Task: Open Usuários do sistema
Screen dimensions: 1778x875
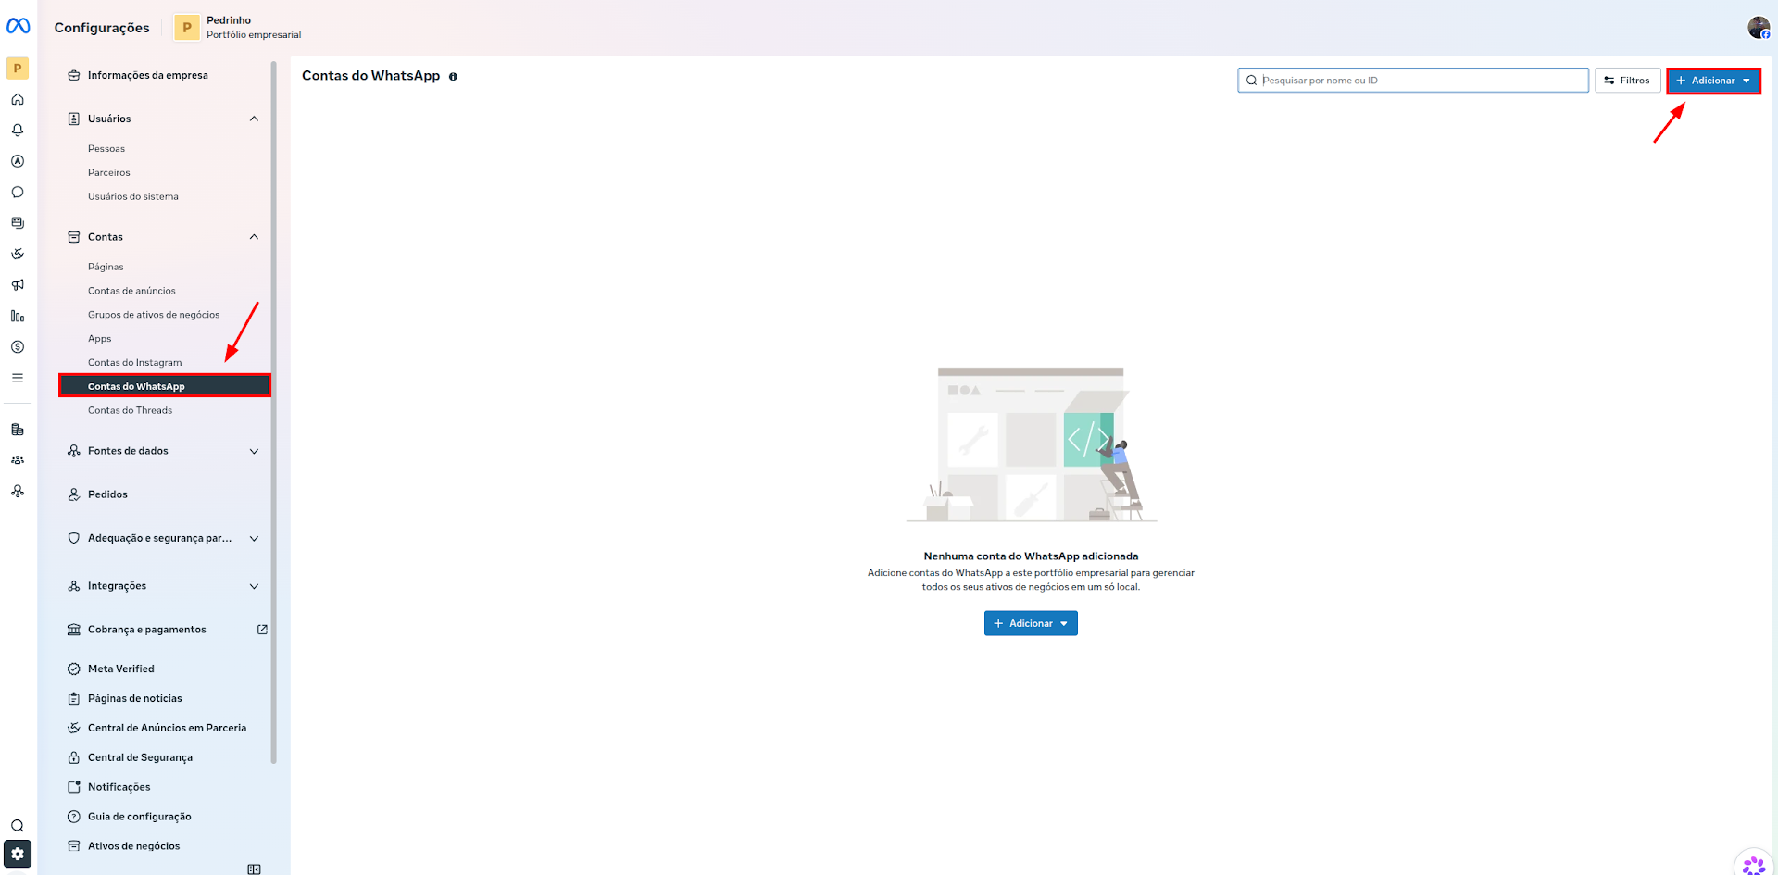Action: pos(133,197)
